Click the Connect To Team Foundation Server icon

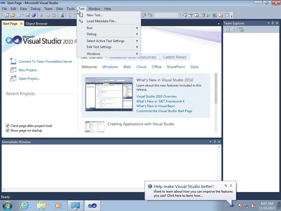pyautogui.click(x=13, y=61)
